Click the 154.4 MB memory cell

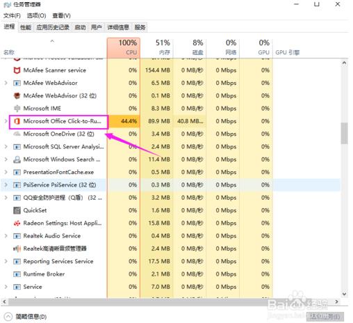[x=158, y=70]
